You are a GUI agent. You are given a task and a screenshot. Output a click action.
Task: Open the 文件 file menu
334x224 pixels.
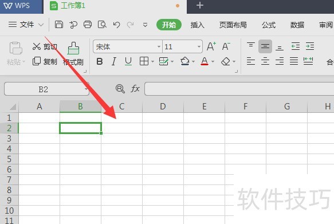(26, 25)
